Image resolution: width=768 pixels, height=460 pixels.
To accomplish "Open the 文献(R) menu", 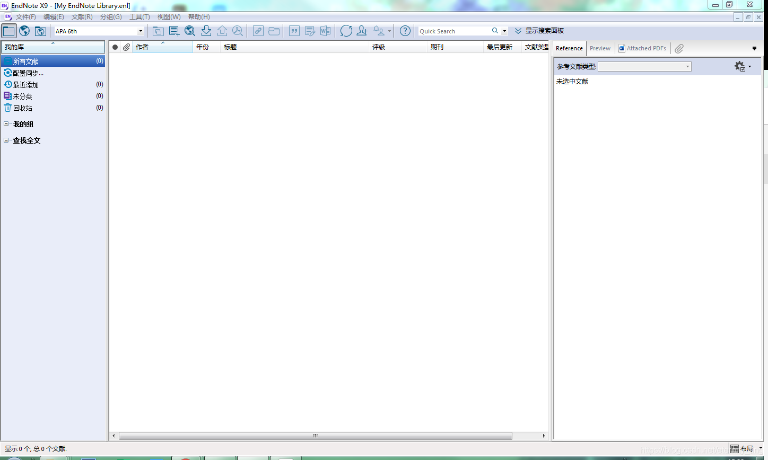I will click(82, 17).
